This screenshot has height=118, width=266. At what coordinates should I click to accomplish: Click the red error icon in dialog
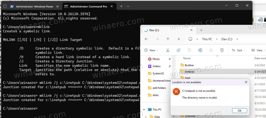tap(176, 92)
